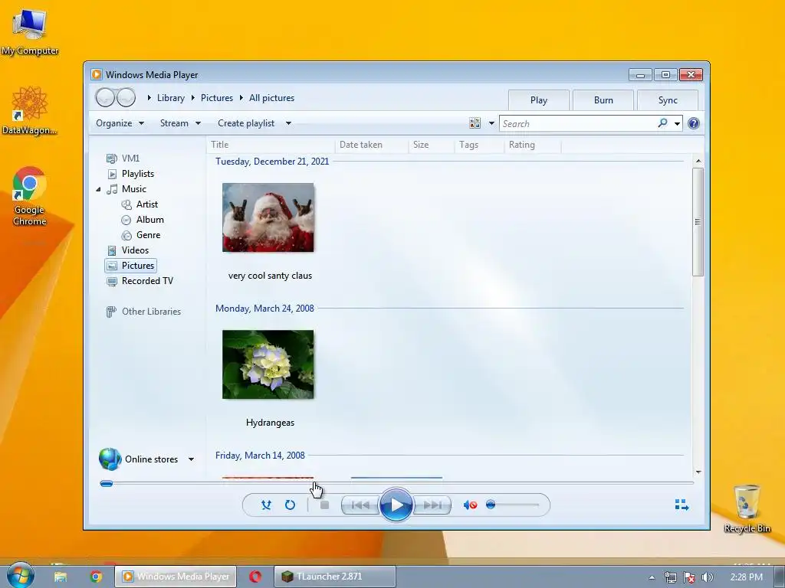
Task: Switch to the Play tab
Action: coord(539,100)
